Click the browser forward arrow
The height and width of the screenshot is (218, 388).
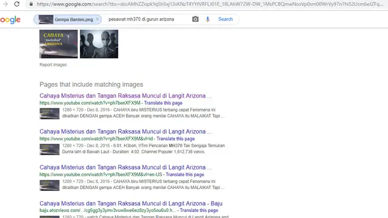click(5, 4)
